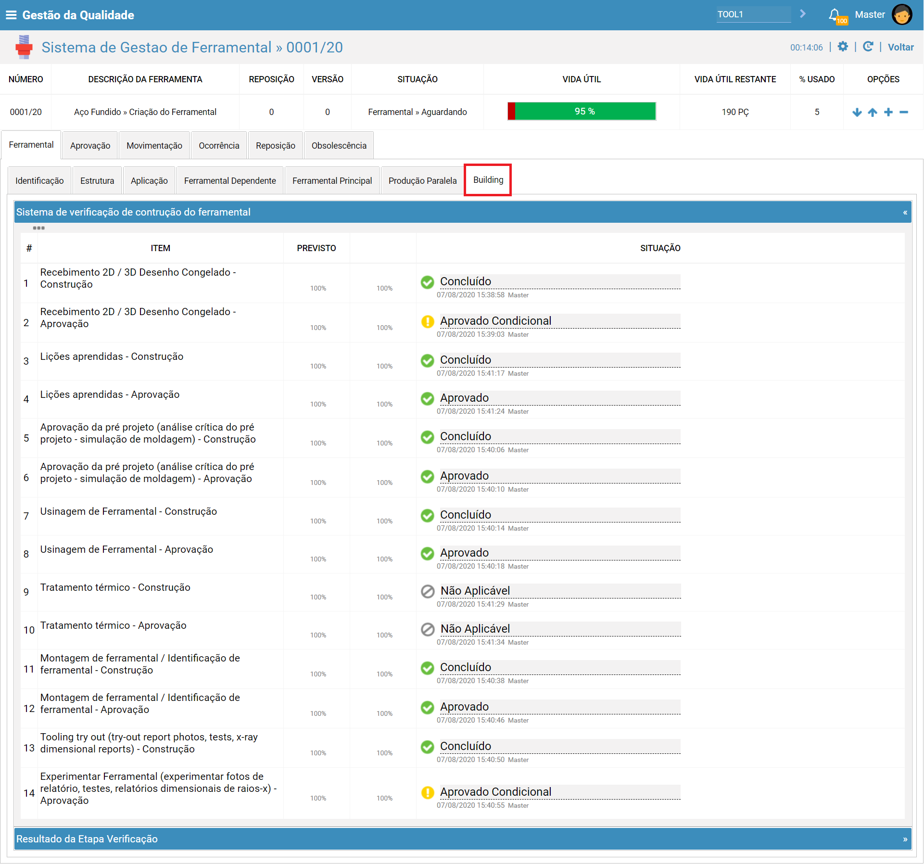Expand Resultado da Etapa Verificação panel
This screenshot has height=865, width=924.
(905, 839)
